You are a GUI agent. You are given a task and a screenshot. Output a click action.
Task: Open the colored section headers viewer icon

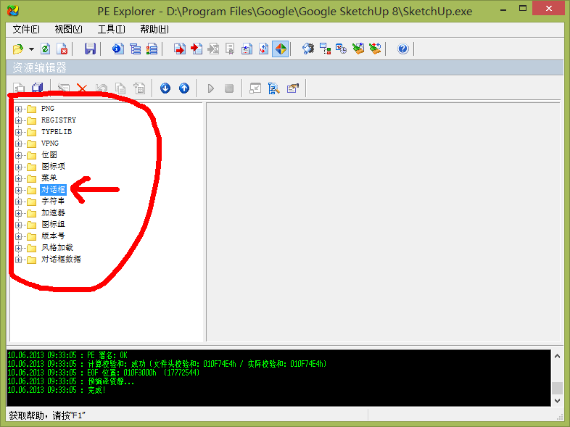tap(152, 49)
